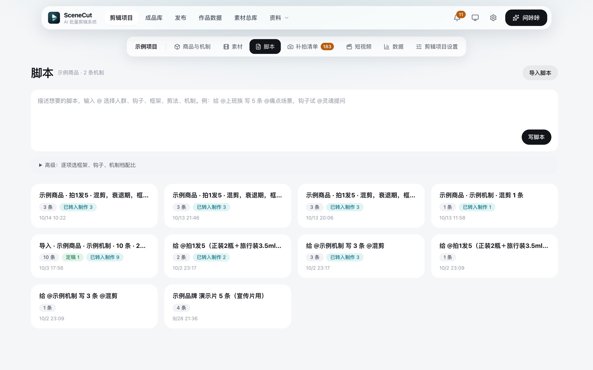Click the 已转入制作 9 tag

(x=105, y=257)
